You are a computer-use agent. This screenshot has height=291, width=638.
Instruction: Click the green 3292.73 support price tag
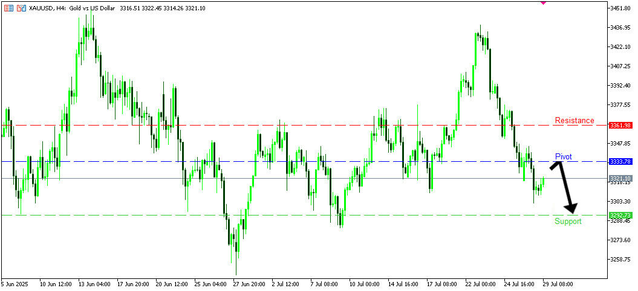pyautogui.click(x=620, y=215)
